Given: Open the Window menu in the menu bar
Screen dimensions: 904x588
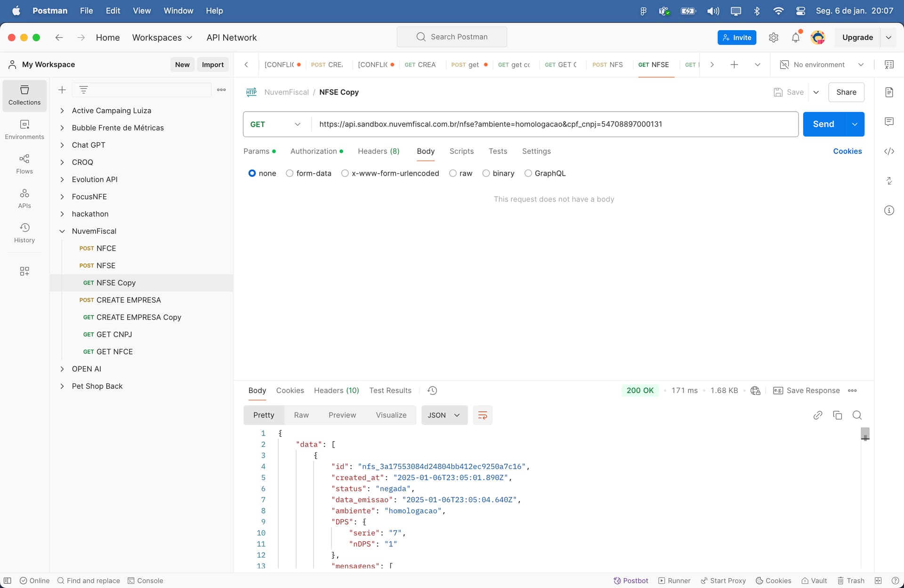Looking at the screenshot, I should coord(178,11).
